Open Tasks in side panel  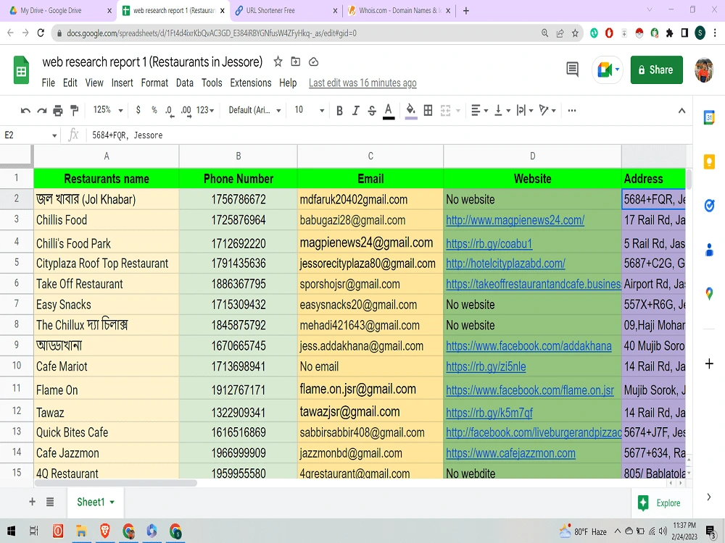click(709, 206)
